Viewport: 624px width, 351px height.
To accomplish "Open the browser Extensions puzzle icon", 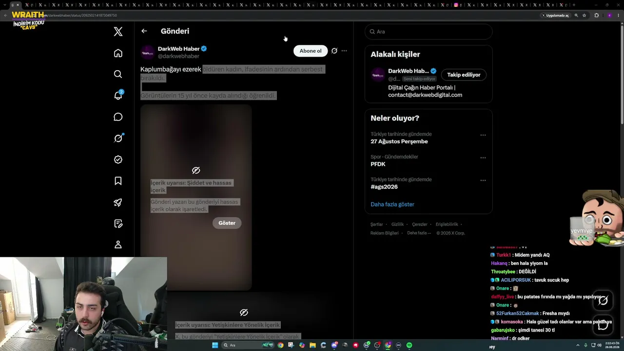I will pyautogui.click(x=596, y=15).
